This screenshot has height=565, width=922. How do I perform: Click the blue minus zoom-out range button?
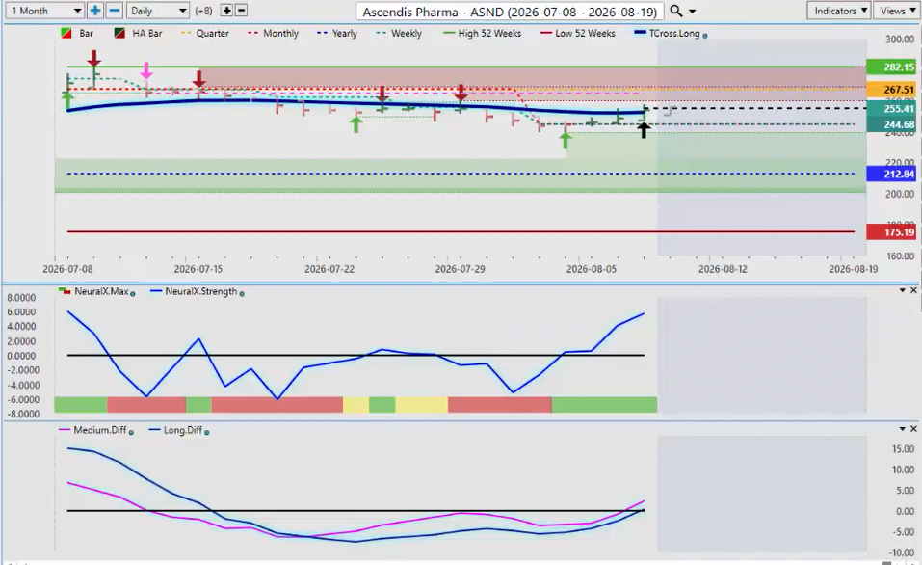coord(115,11)
